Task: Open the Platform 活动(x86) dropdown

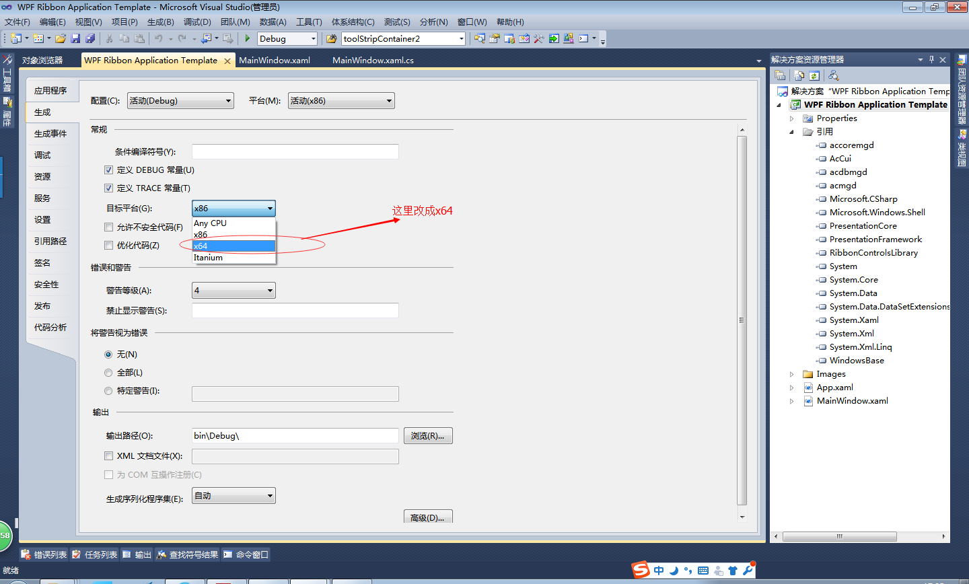Action: [341, 101]
